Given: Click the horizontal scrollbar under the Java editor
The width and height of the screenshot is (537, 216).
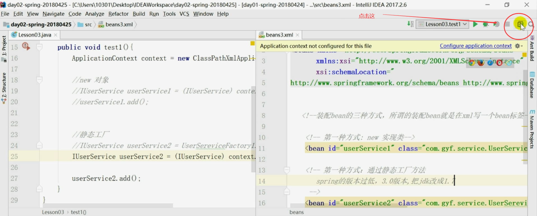Looking at the screenshot, I should (x=108, y=205).
